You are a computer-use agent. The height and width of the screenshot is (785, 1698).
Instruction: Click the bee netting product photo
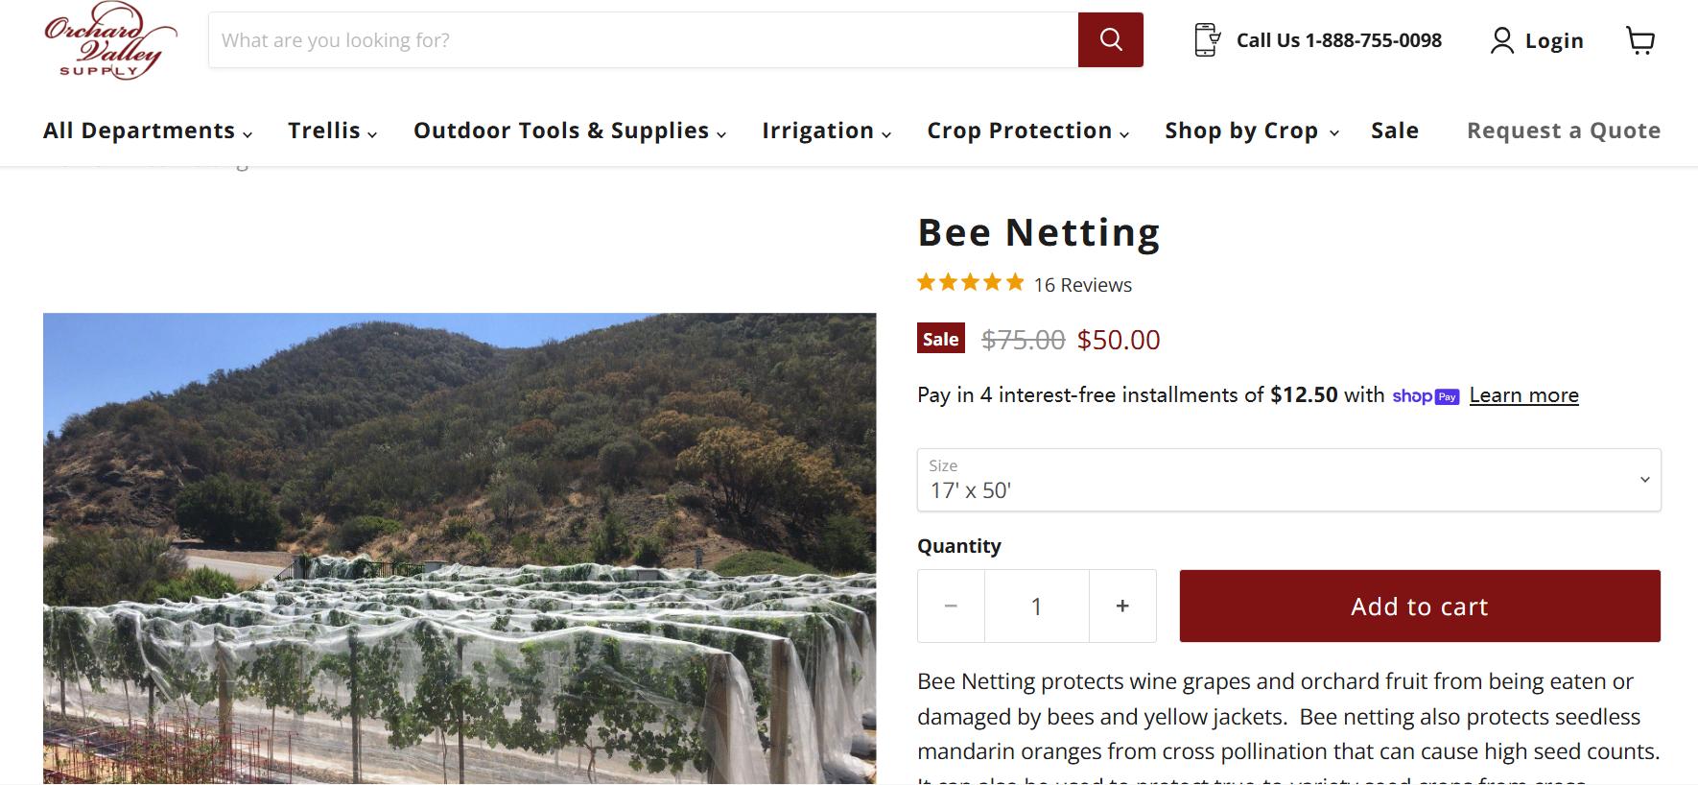(x=460, y=548)
